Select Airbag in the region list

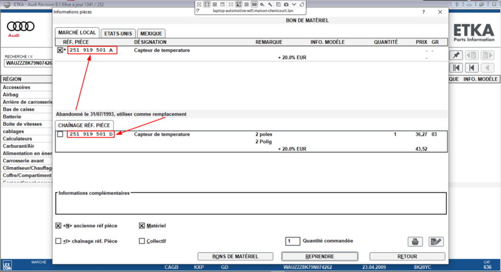(11, 95)
